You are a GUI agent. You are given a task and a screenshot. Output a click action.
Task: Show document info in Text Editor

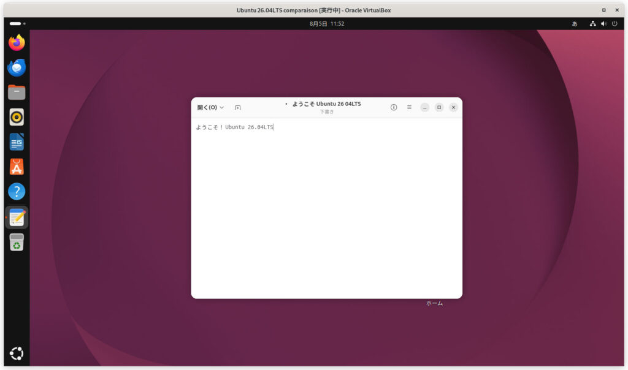click(394, 107)
